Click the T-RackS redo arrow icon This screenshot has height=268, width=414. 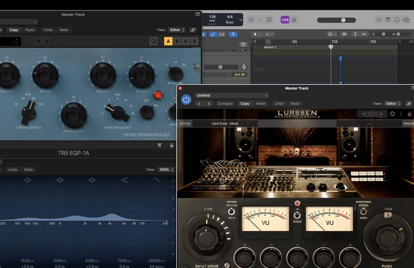point(47,41)
